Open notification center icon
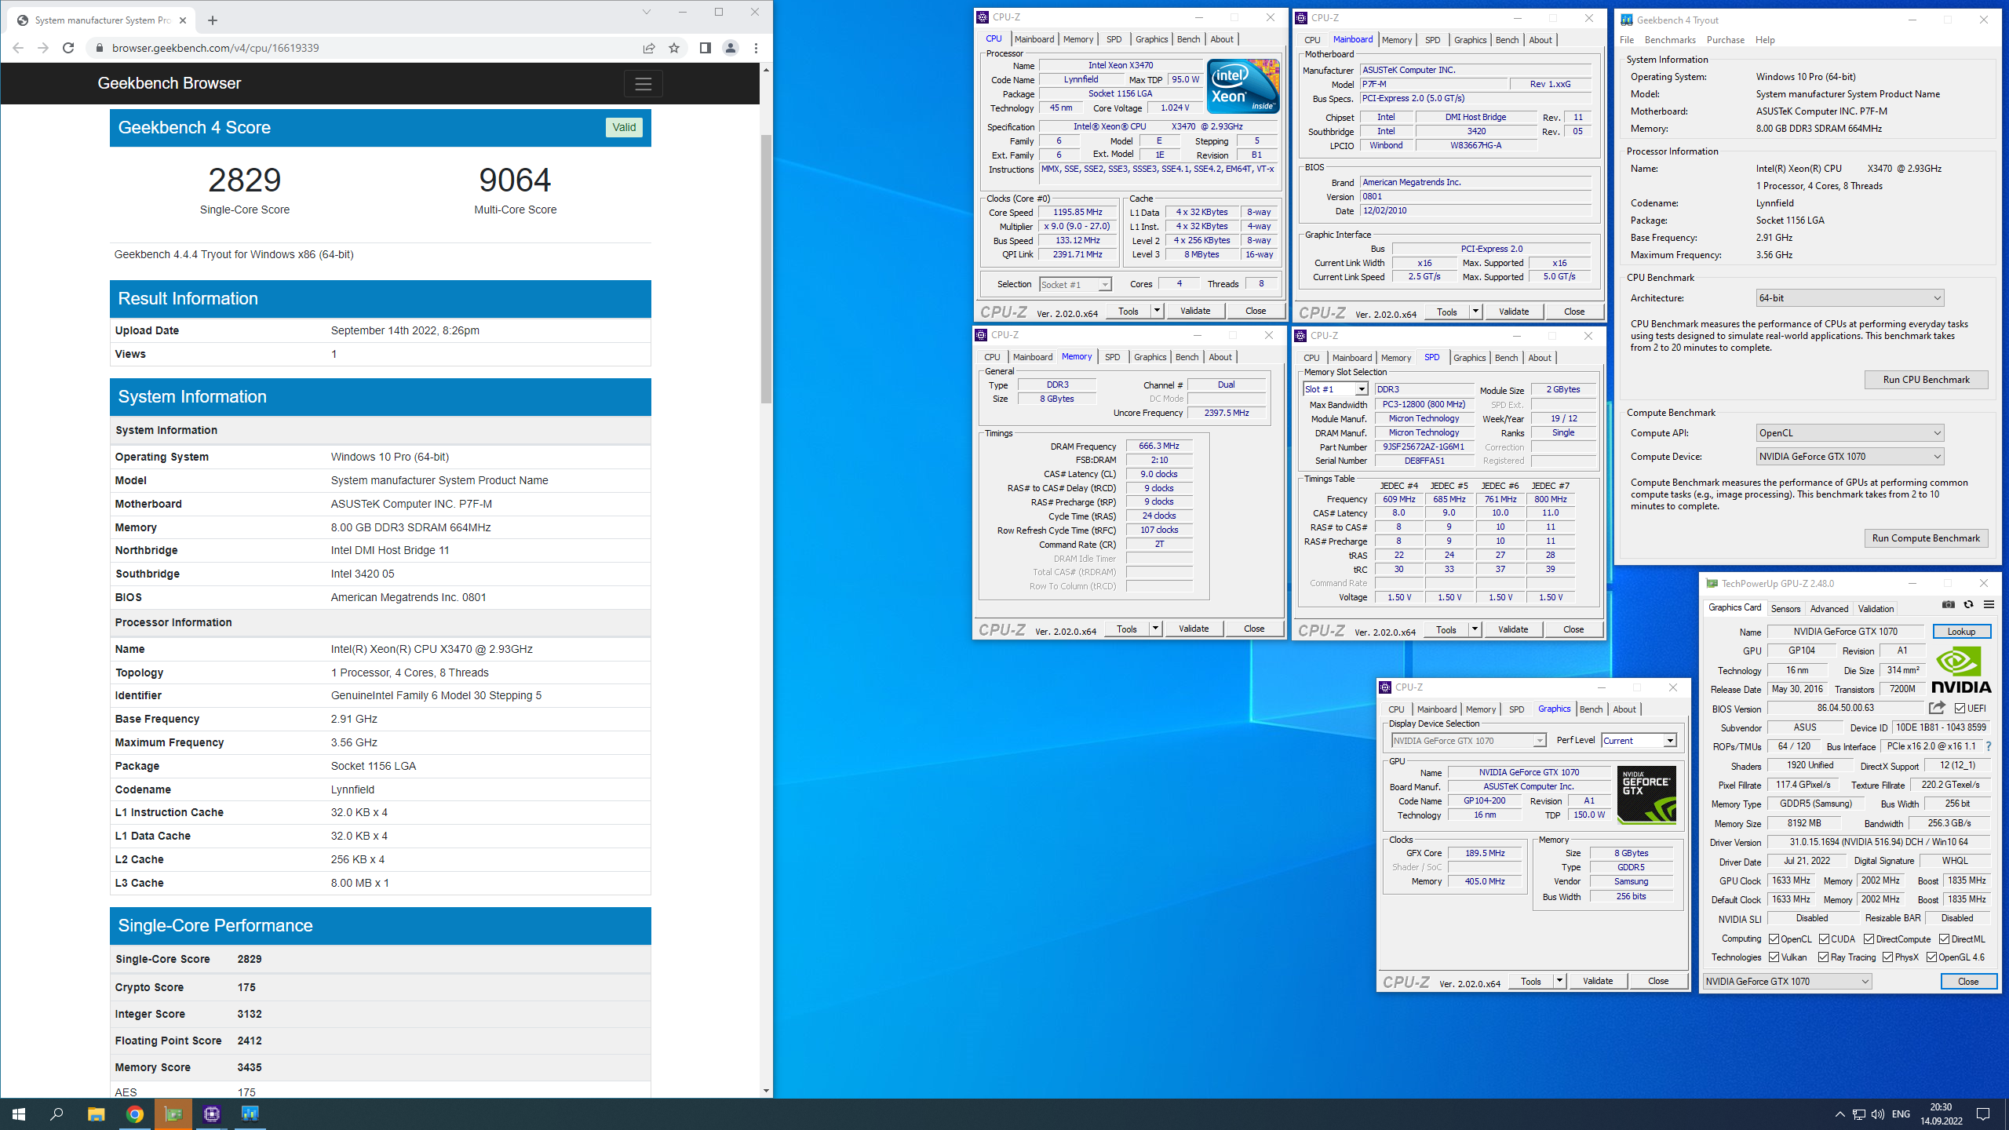2009x1130 pixels. pos(1983,1114)
